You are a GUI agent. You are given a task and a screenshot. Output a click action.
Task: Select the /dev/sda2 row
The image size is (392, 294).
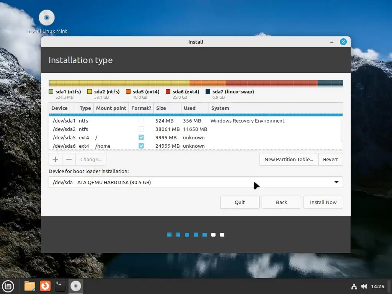coord(195,129)
